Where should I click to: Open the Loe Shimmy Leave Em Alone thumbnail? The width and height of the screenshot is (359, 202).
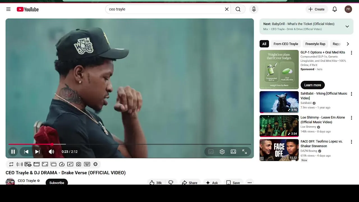point(279,126)
